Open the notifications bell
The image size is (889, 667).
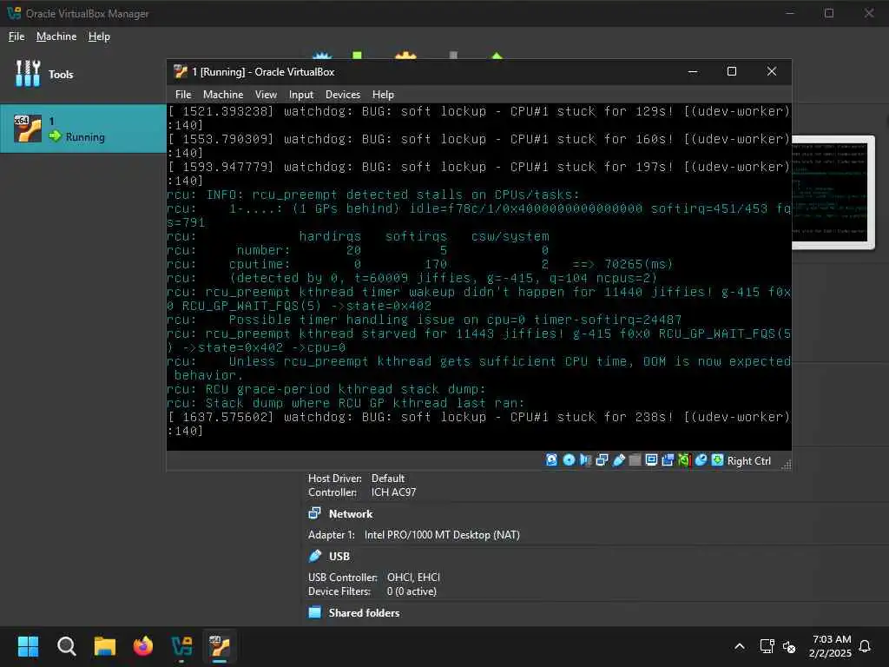click(865, 646)
